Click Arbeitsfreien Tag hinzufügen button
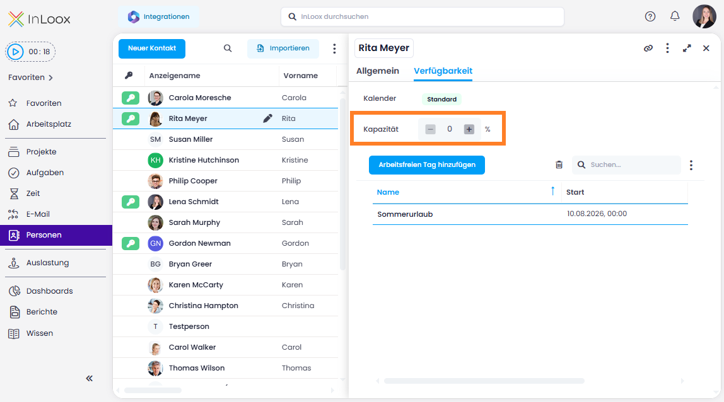The height and width of the screenshot is (402, 724). tap(426, 164)
